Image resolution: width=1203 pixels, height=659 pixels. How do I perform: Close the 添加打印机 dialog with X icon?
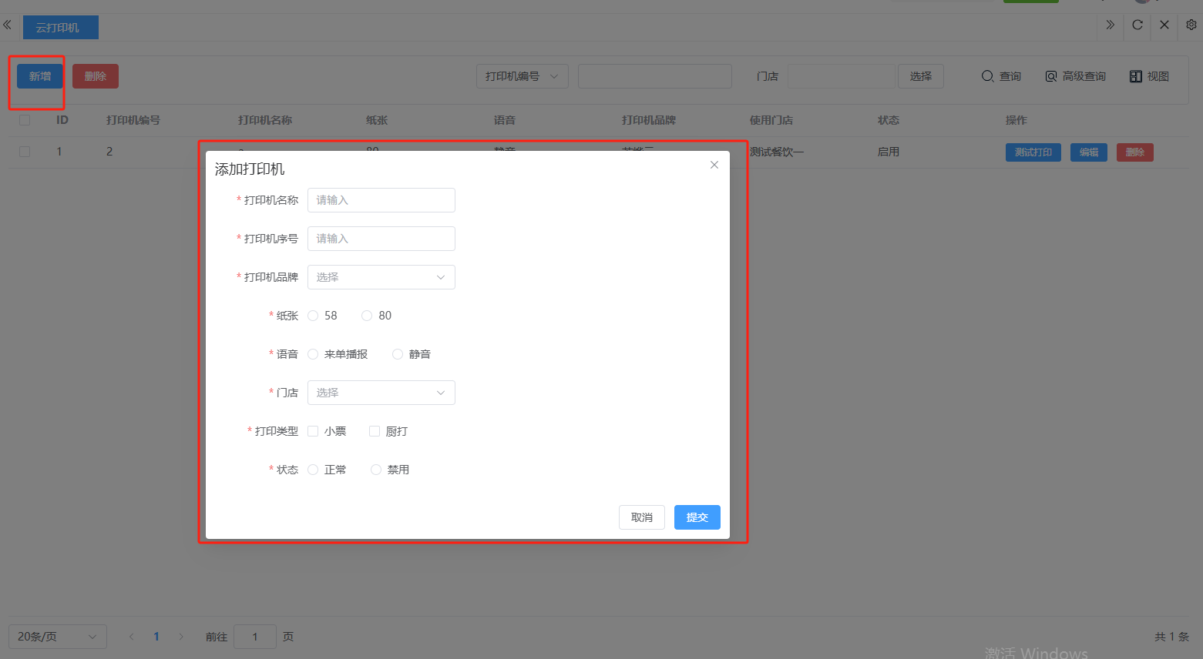coord(714,165)
